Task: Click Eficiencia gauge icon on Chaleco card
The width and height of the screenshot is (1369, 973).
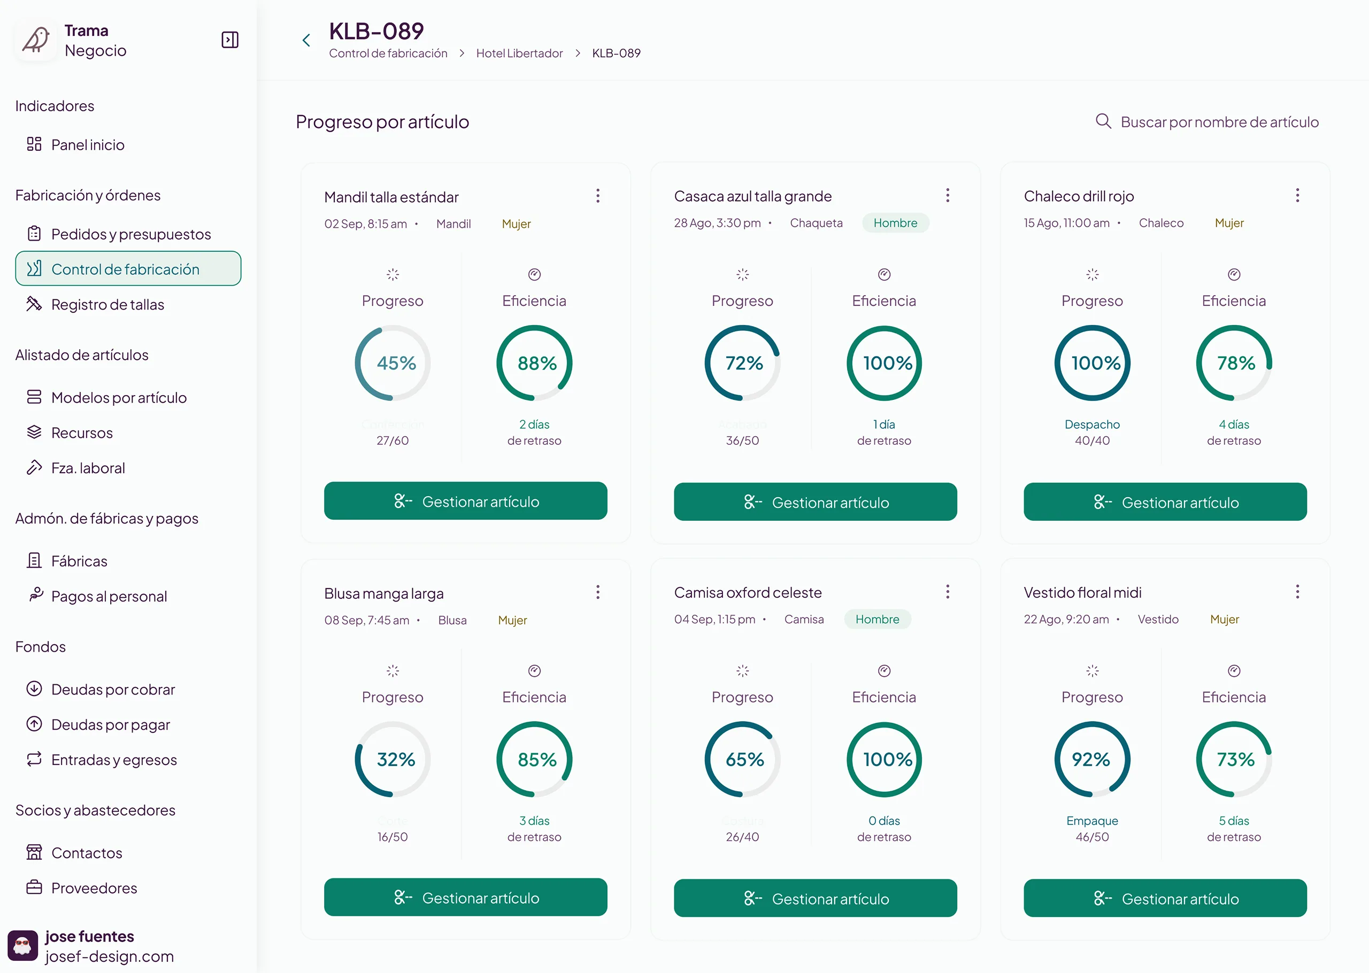Action: click(1234, 274)
